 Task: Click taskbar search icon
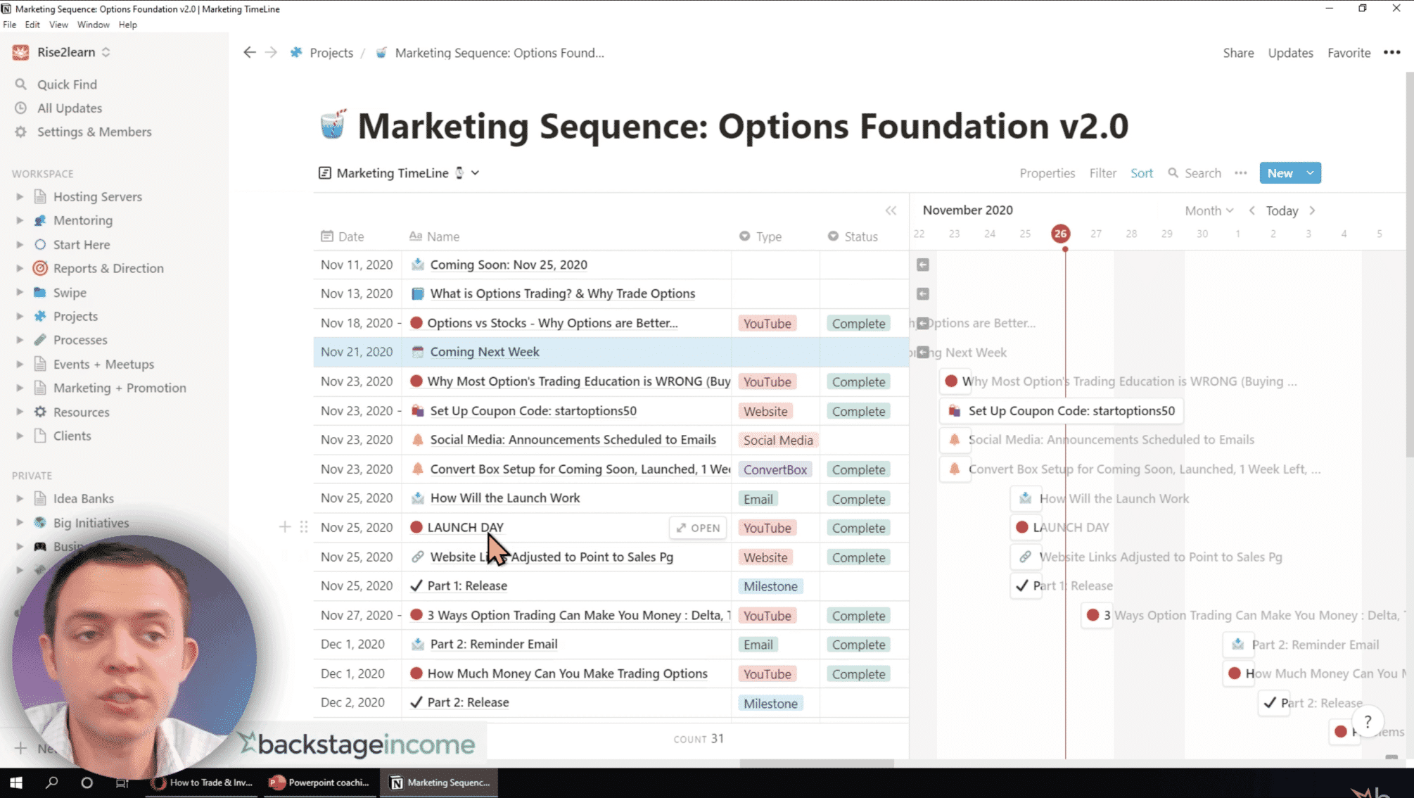[51, 783]
